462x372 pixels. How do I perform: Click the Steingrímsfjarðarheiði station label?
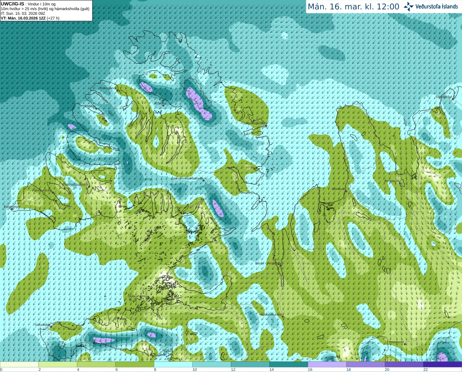pos(187,178)
